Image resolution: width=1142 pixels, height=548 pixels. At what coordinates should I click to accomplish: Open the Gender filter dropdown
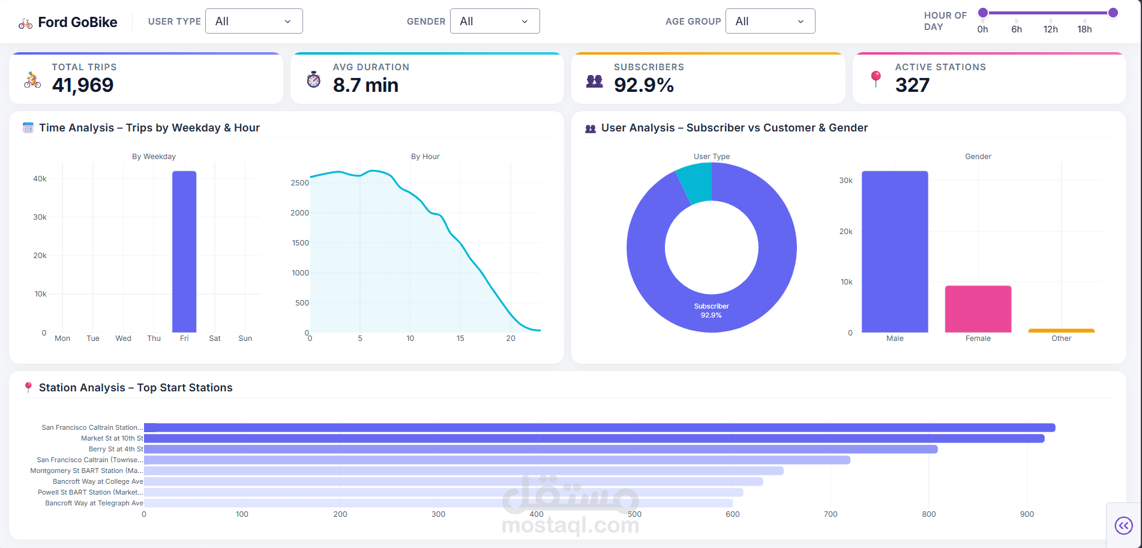pos(494,20)
